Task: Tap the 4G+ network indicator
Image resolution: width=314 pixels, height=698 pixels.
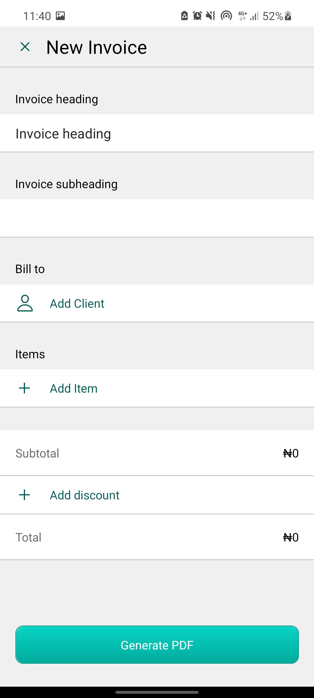Action: [x=242, y=16]
